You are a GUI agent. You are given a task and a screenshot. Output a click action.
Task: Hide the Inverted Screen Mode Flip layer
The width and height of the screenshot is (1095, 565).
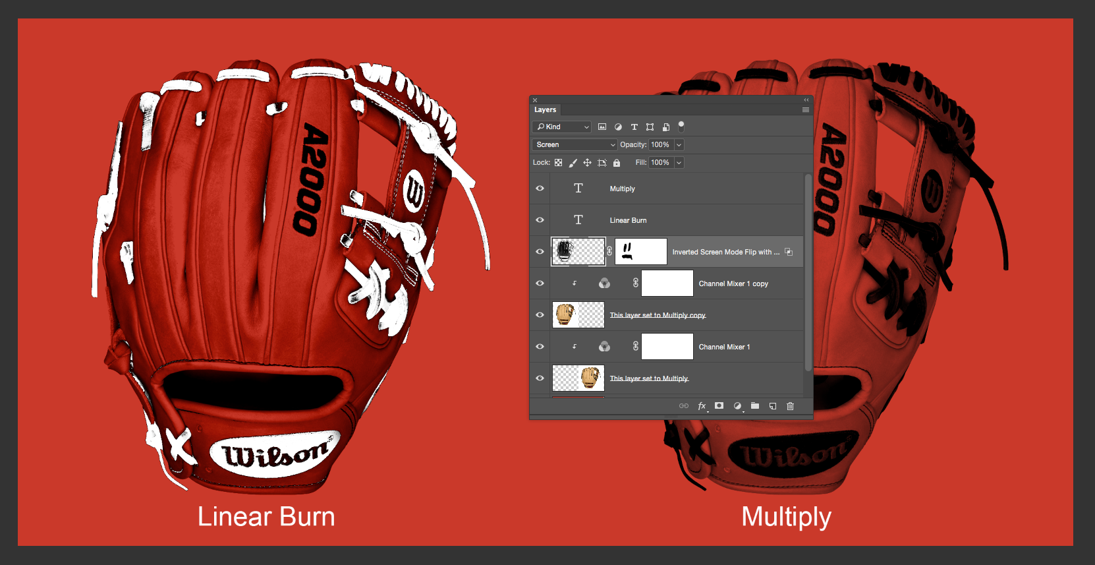pyautogui.click(x=540, y=252)
